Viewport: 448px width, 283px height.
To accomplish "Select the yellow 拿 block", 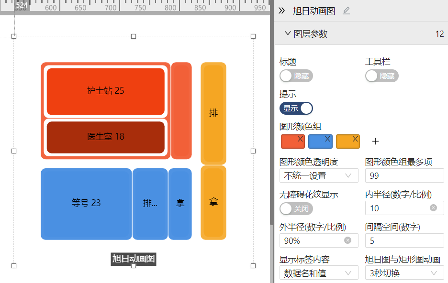I will tap(213, 203).
